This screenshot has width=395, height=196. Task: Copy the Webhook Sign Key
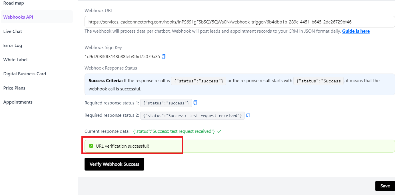[164, 57]
